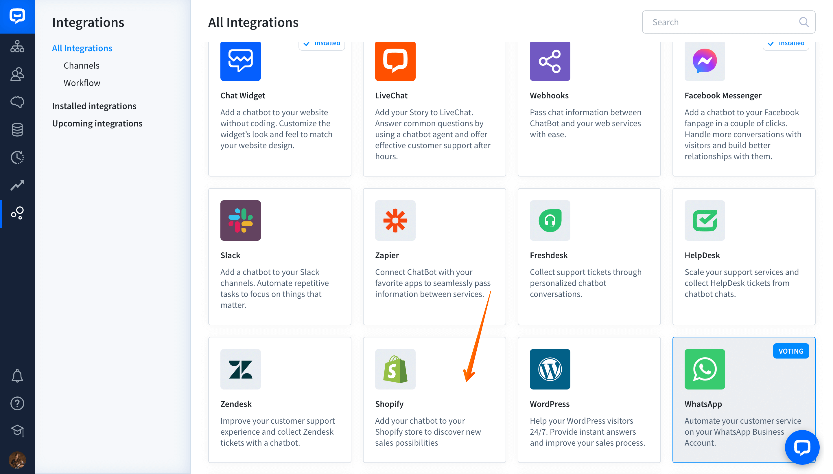Open the Facebook Messenger title link
Viewport: 833px width, 474px height.
click(x=723, y=95)
